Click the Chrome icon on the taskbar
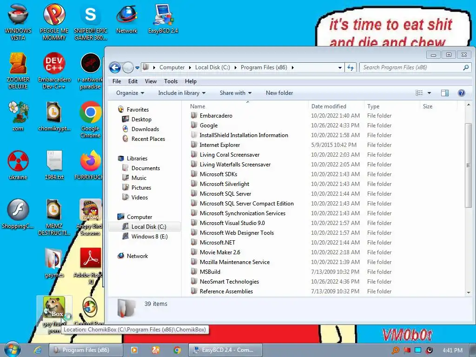The width and height of the screenshot is (476, 357). click(177, 350)
